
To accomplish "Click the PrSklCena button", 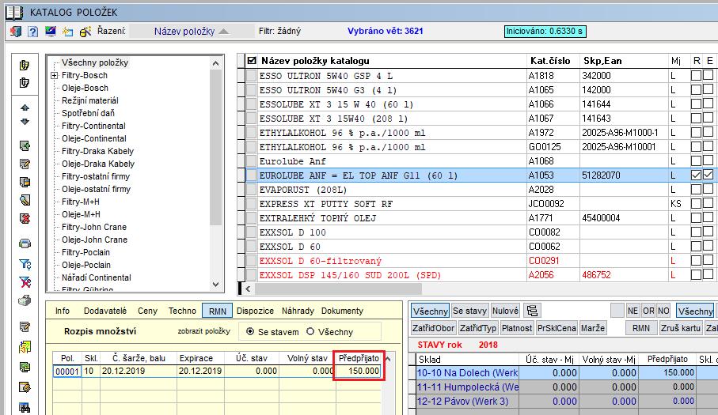I will click(557, 328).
